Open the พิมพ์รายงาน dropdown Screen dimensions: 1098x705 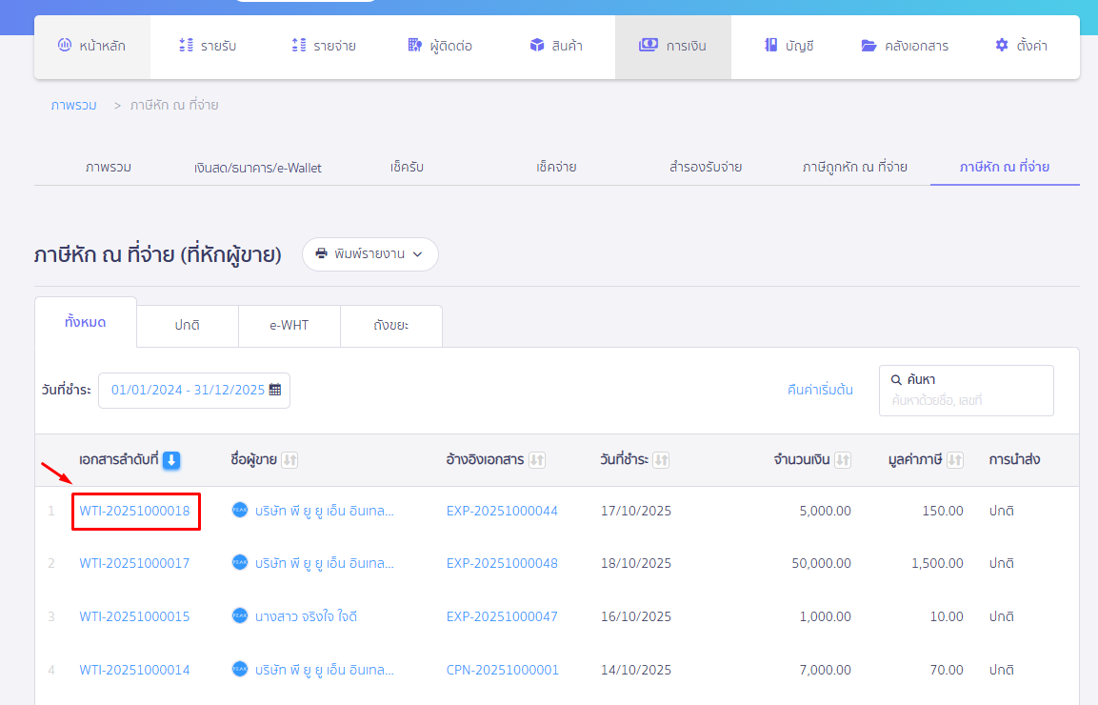click(369, 254)
